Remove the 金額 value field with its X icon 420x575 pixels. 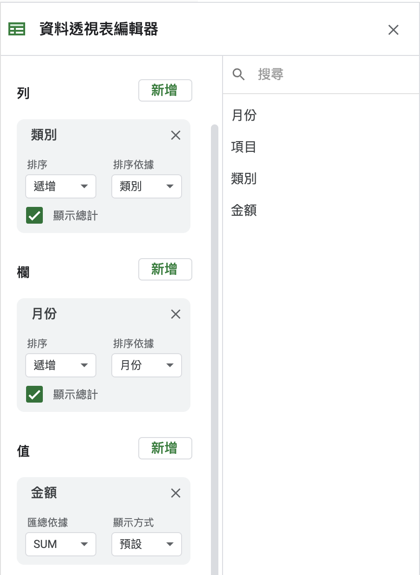(x=176, y=493)
